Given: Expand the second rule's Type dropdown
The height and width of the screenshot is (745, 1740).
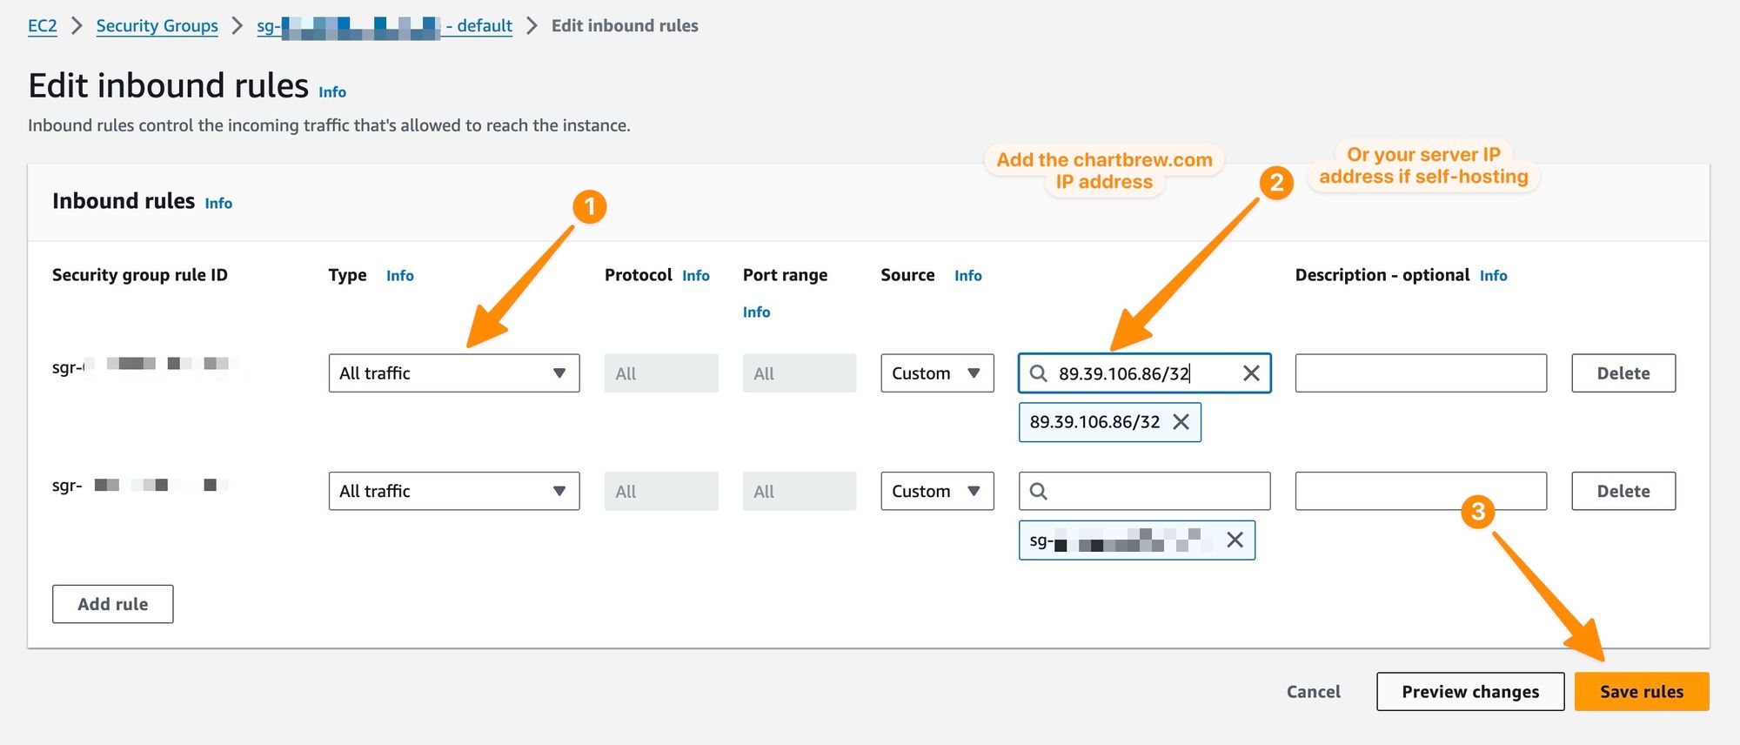Looking at the screenshot, I should click(x=453, y=491).
